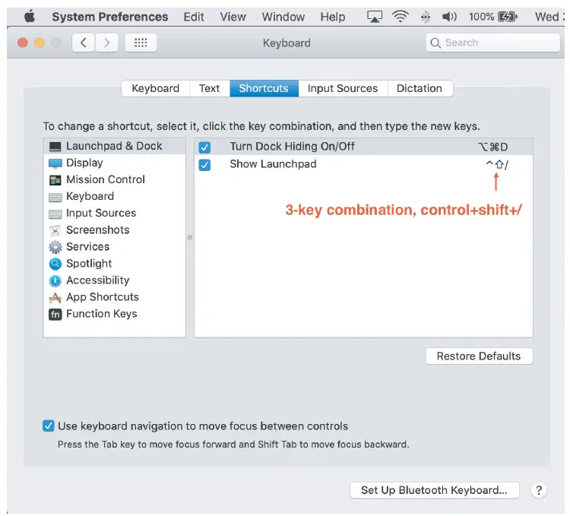This screenshot has width=570, height=516.
Task: Open the Help menu
Action: click(x=333, y=17)
